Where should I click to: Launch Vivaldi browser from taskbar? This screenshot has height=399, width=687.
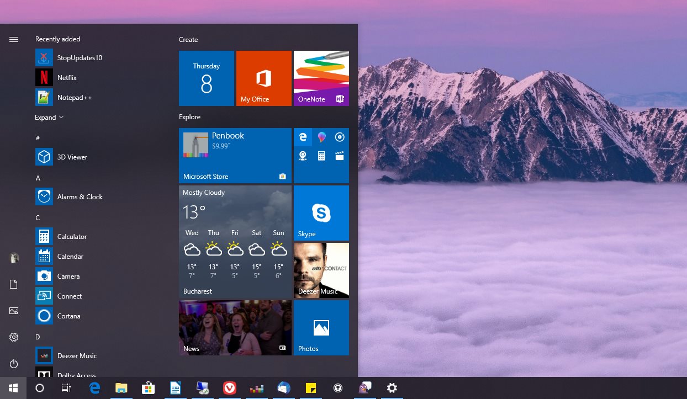click(229, 388)
